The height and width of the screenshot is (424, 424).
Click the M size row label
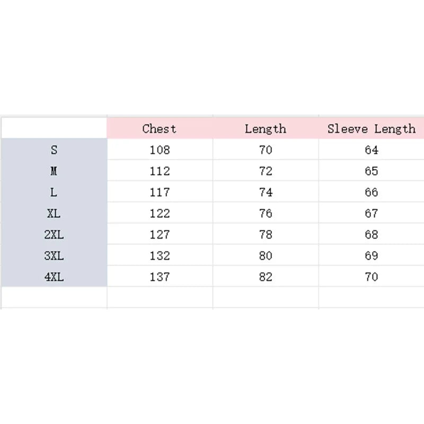(54, 171)
